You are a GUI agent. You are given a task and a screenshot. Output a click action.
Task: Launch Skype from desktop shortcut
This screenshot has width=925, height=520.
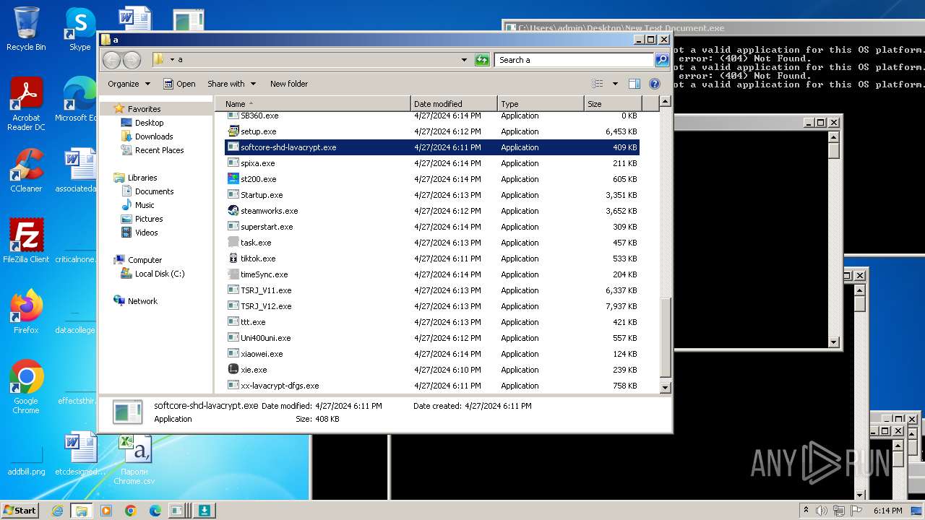pos(79,29)
